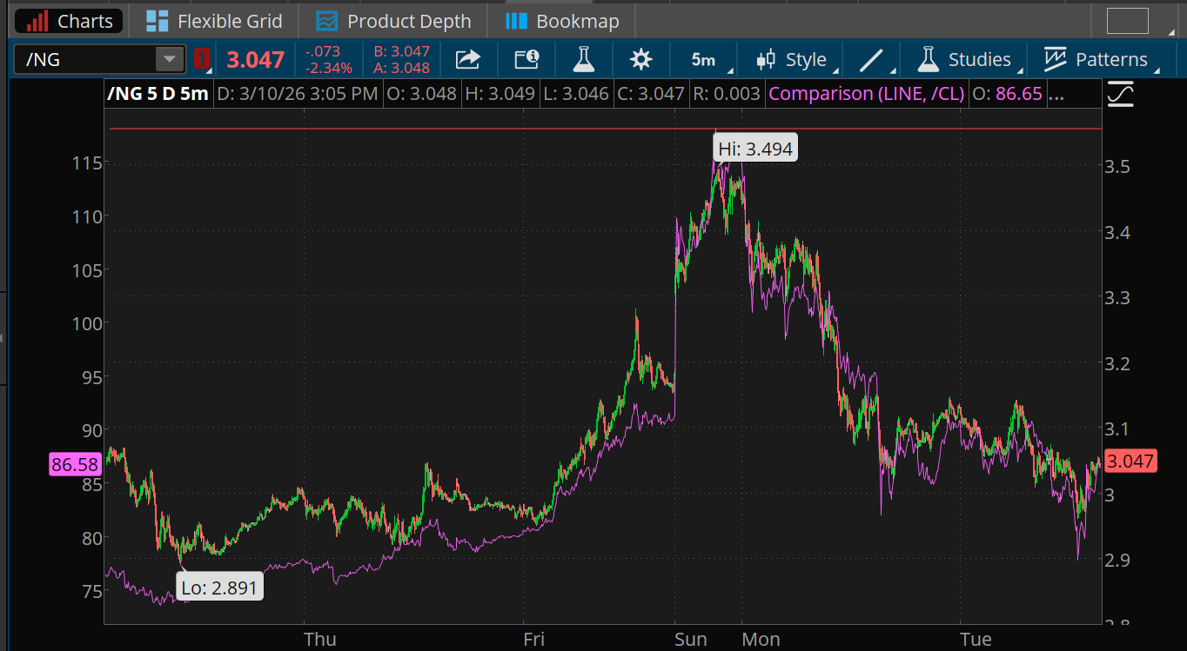Image resolution: width=1187 pixels, height=651 pixels.
Task: Toggle the Comparison (LINE, /CL) overlay label
Action: 865,93
